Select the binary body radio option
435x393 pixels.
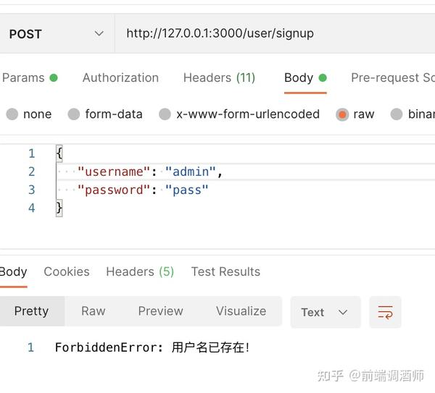point(396,114)
